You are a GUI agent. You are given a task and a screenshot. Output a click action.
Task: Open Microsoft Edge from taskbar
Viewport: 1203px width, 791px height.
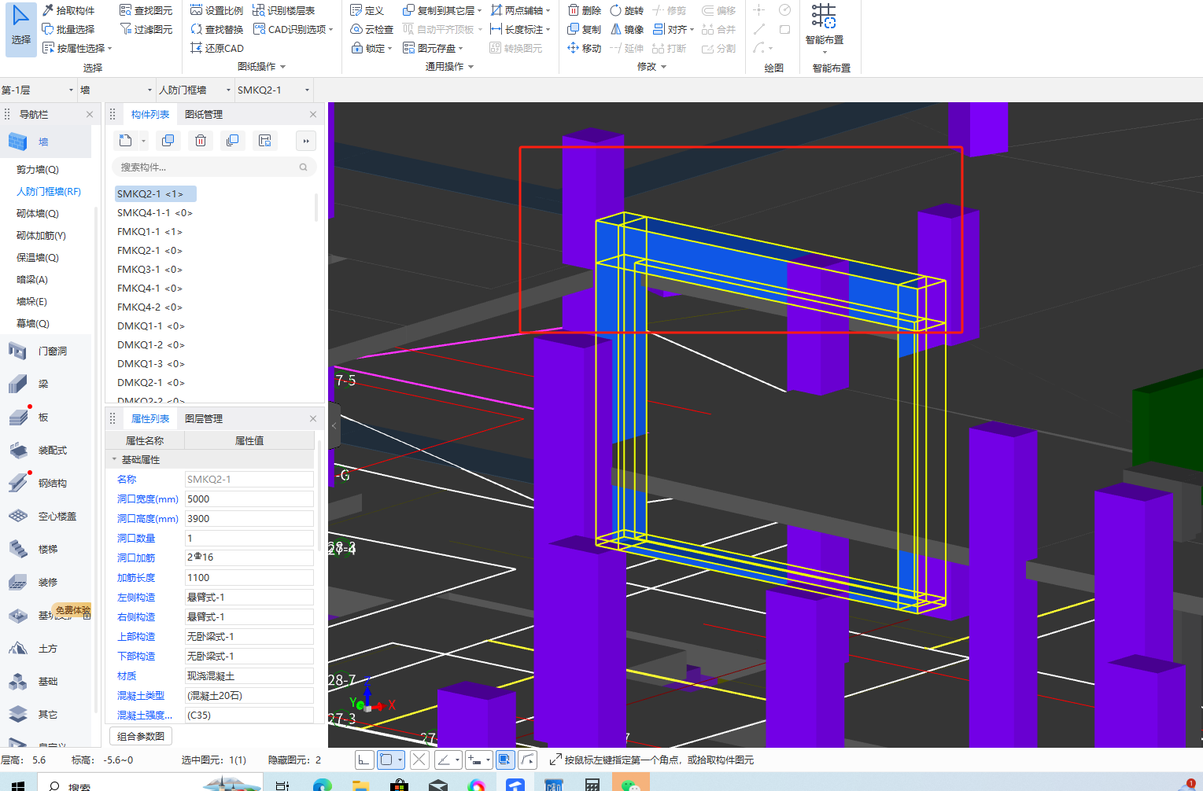[322, 784]
